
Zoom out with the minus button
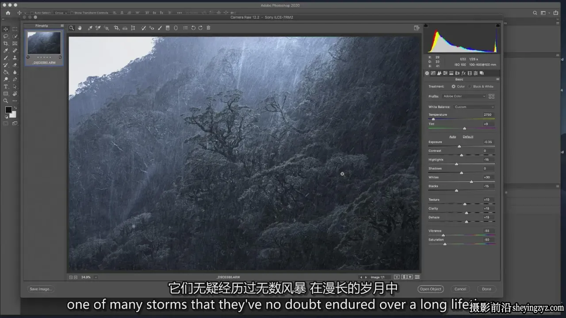pos(71,277)
